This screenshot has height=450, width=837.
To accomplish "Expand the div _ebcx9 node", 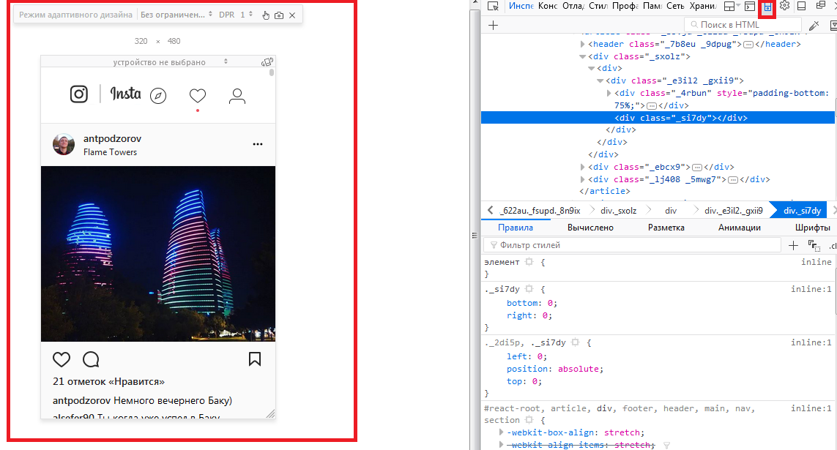I will 582,168.
